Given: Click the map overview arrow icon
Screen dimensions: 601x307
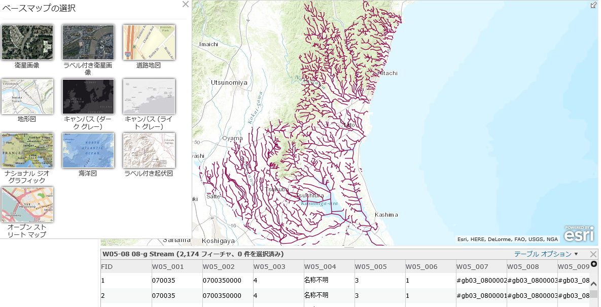Looking at the screenshot, I should (x=593, y=5).
